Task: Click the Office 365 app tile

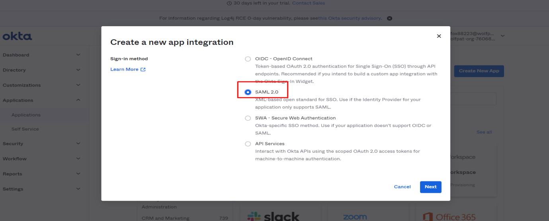Action: (x=455, y=213)
